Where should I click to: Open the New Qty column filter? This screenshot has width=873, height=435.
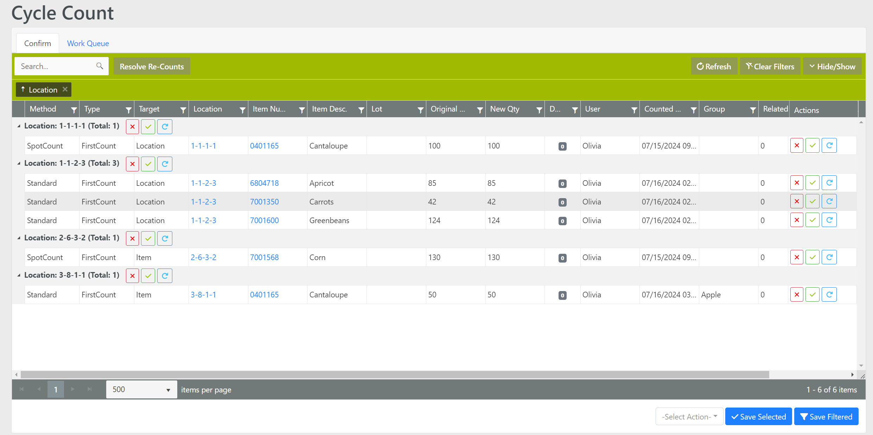(539, 110)
